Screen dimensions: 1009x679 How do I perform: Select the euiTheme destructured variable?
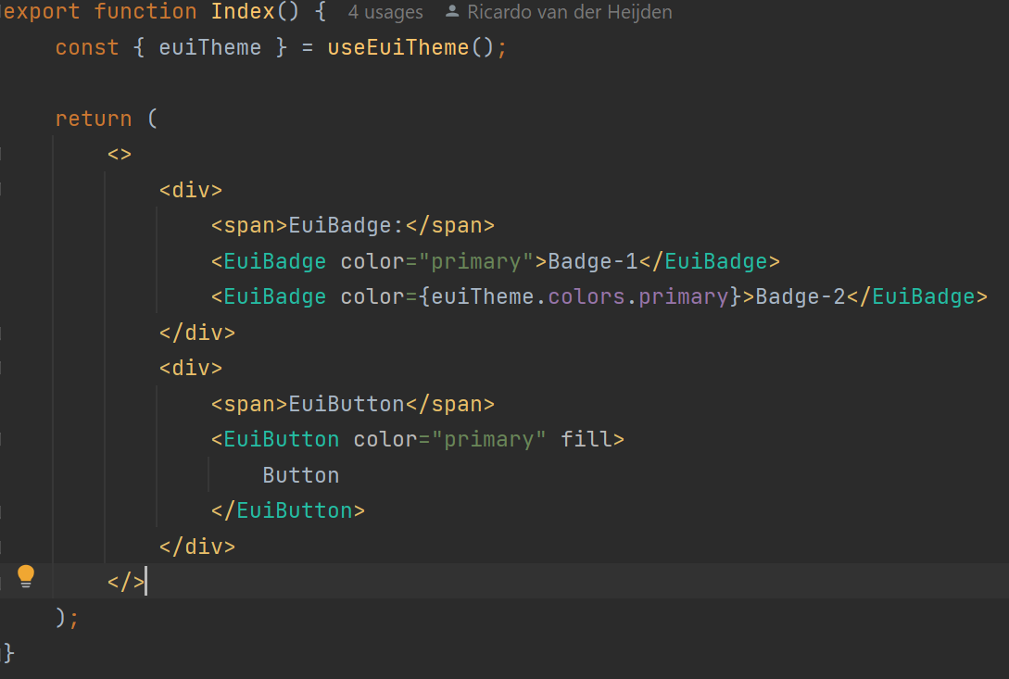point(210,46)
